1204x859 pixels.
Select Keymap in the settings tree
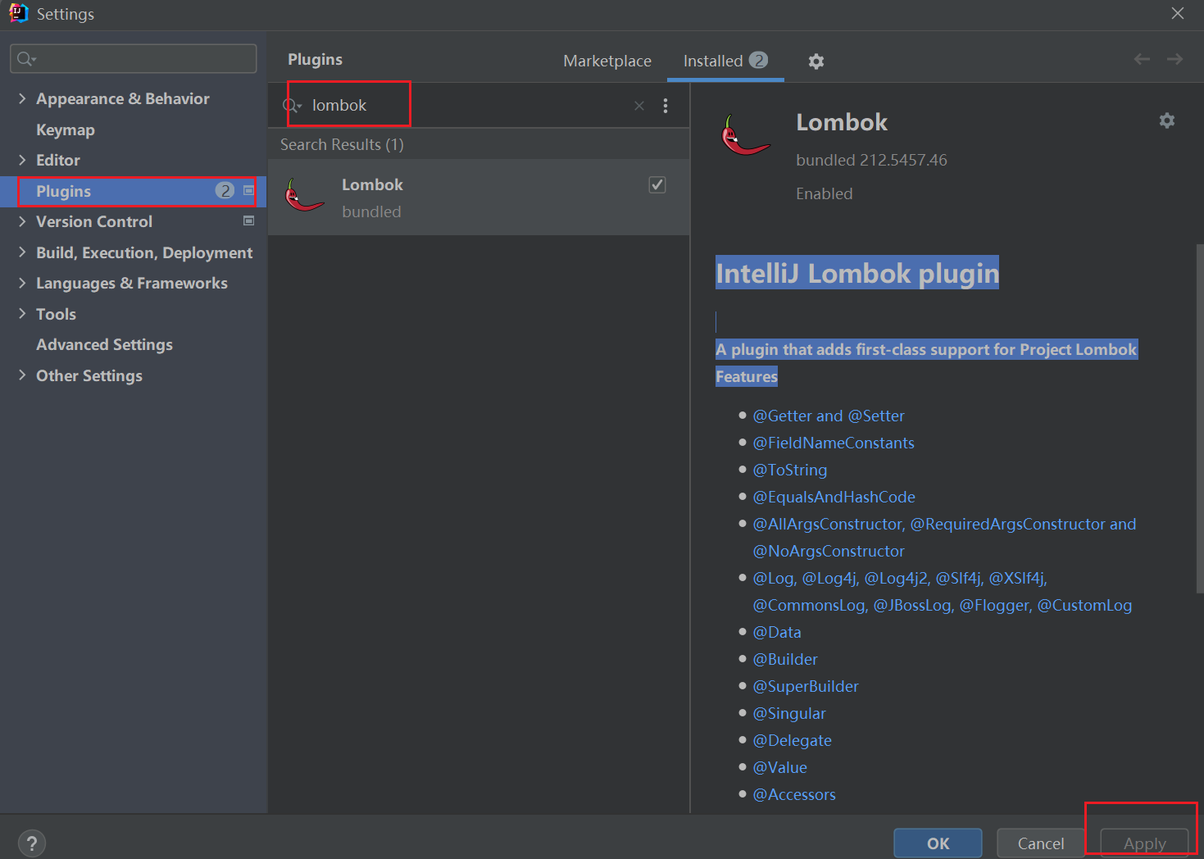66,130
